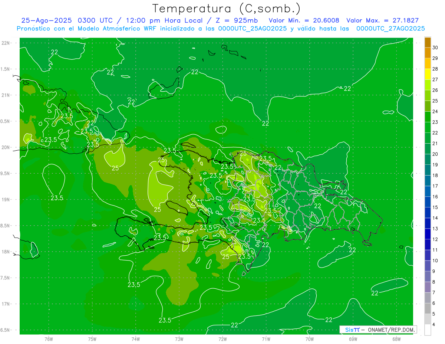Viewport: 445px width, 344px height.
Task: Click the color scale label '28'
Action: click(x=435, y=69)
